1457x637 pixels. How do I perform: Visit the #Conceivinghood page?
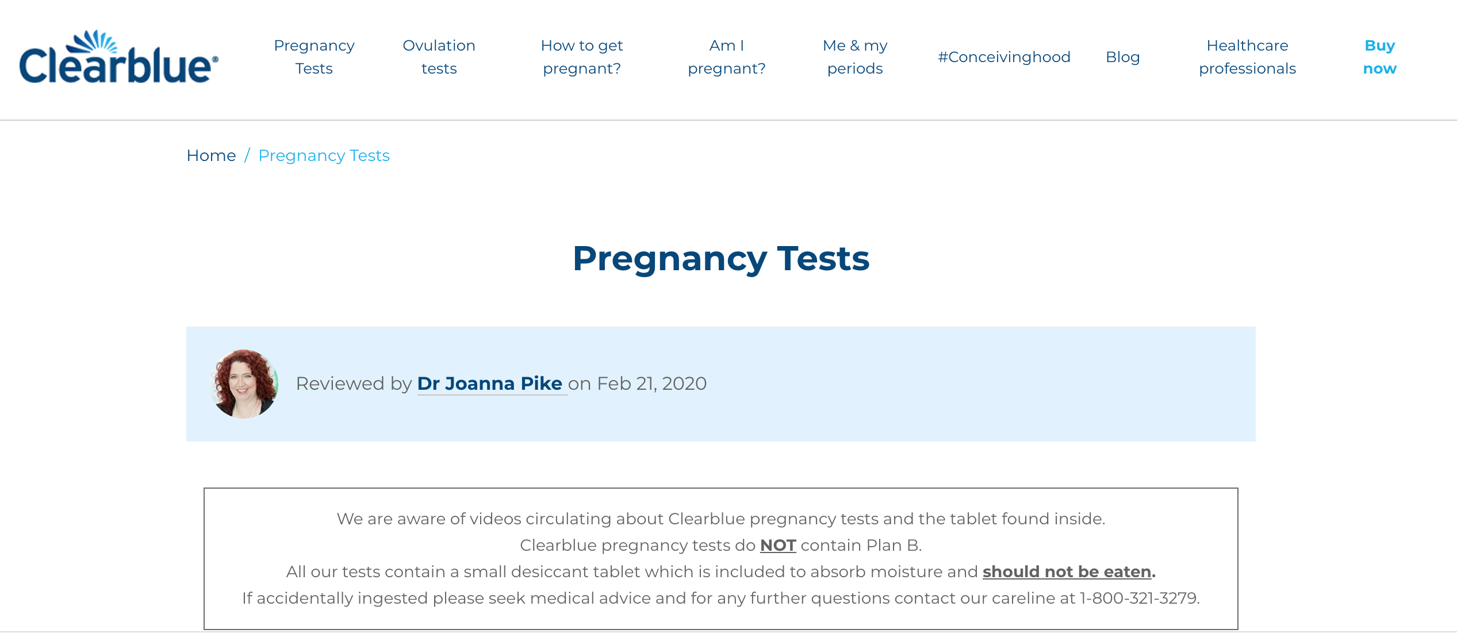[1004, 57]
